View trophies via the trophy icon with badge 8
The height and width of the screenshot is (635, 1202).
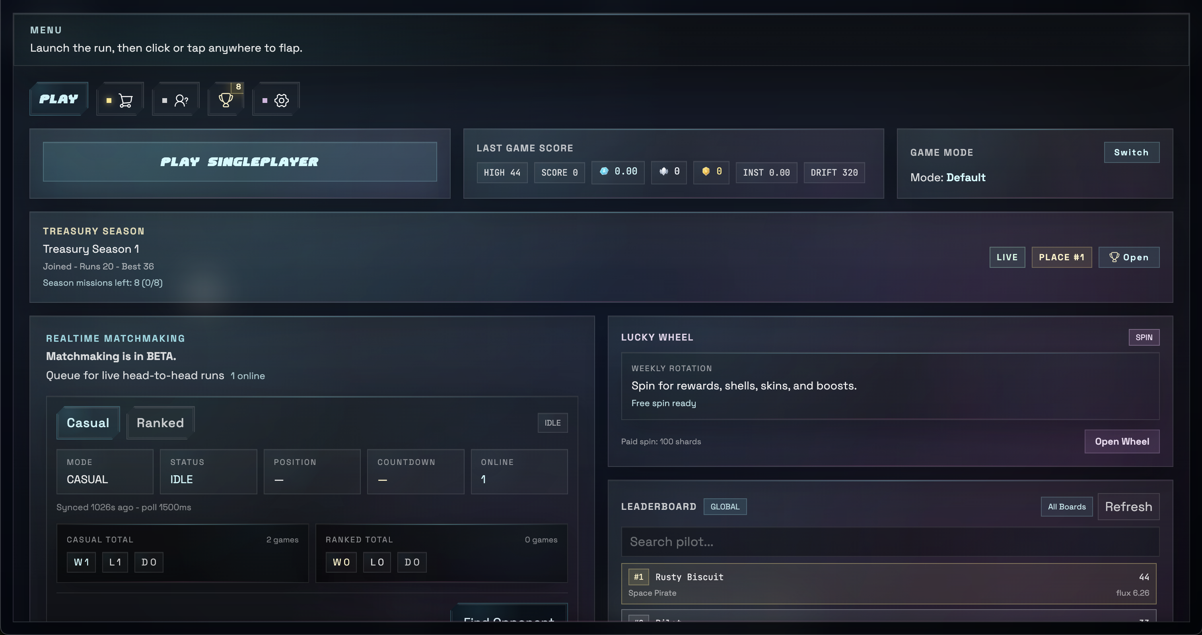(x=226, y=99)
